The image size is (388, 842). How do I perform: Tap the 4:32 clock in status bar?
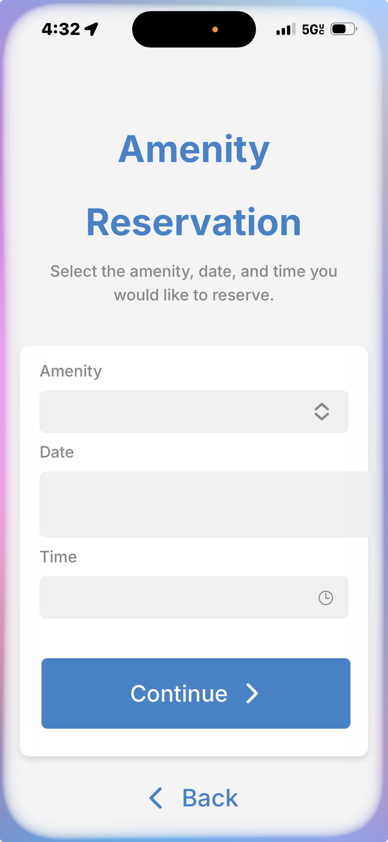(61, 29)
